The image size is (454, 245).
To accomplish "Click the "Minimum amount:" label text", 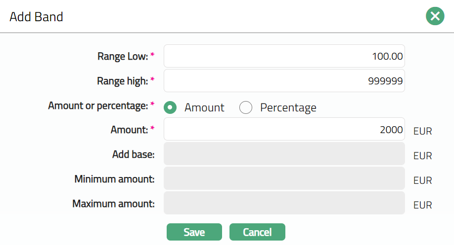I will point(115,179).
